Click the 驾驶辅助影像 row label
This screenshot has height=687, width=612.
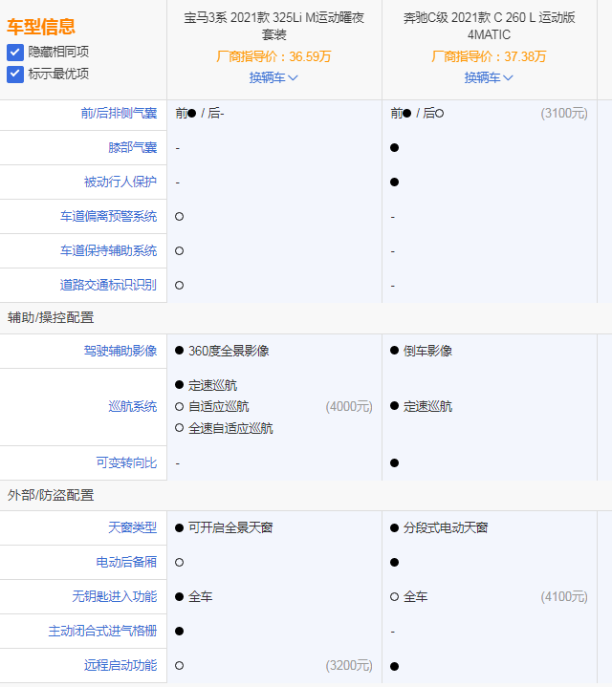[x=120, y=351]
